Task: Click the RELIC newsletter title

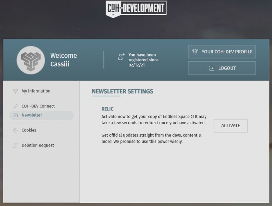Action: point(107,109)
